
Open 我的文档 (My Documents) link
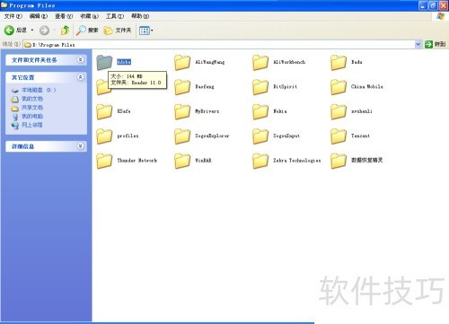coord(27,99)
